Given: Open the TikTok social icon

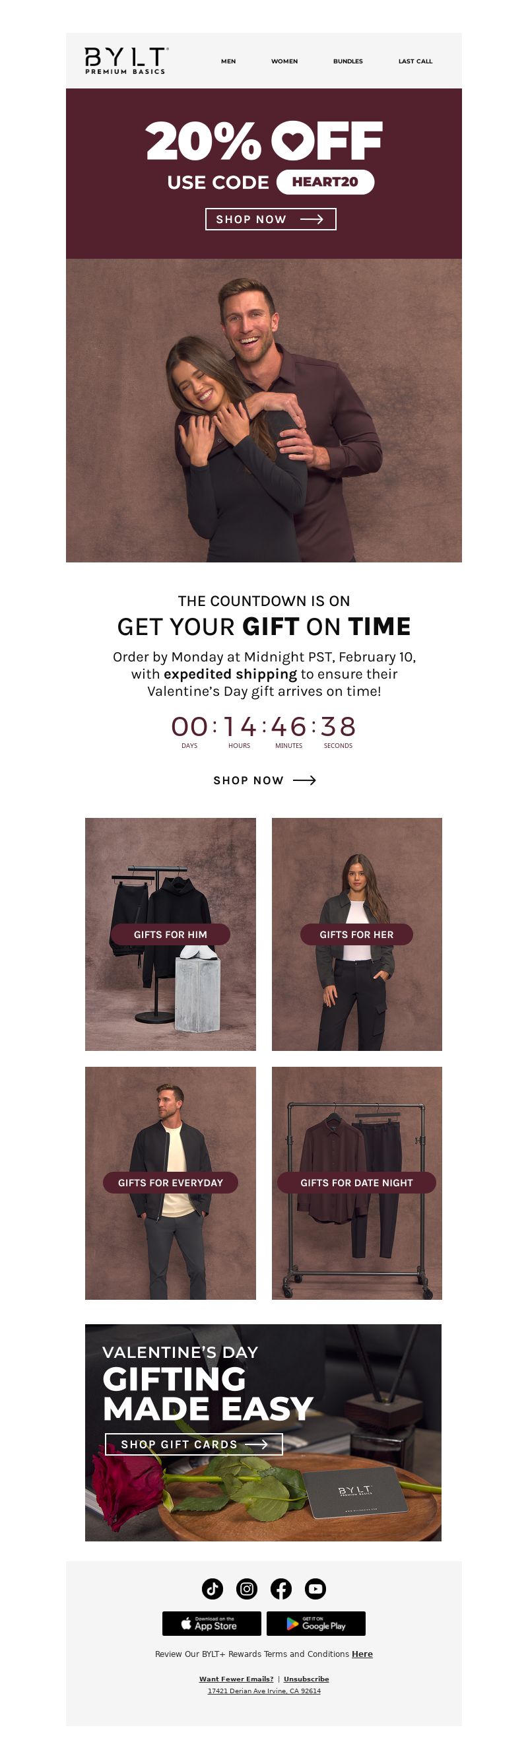Looking at the screenshot, I should [213, 1588].
